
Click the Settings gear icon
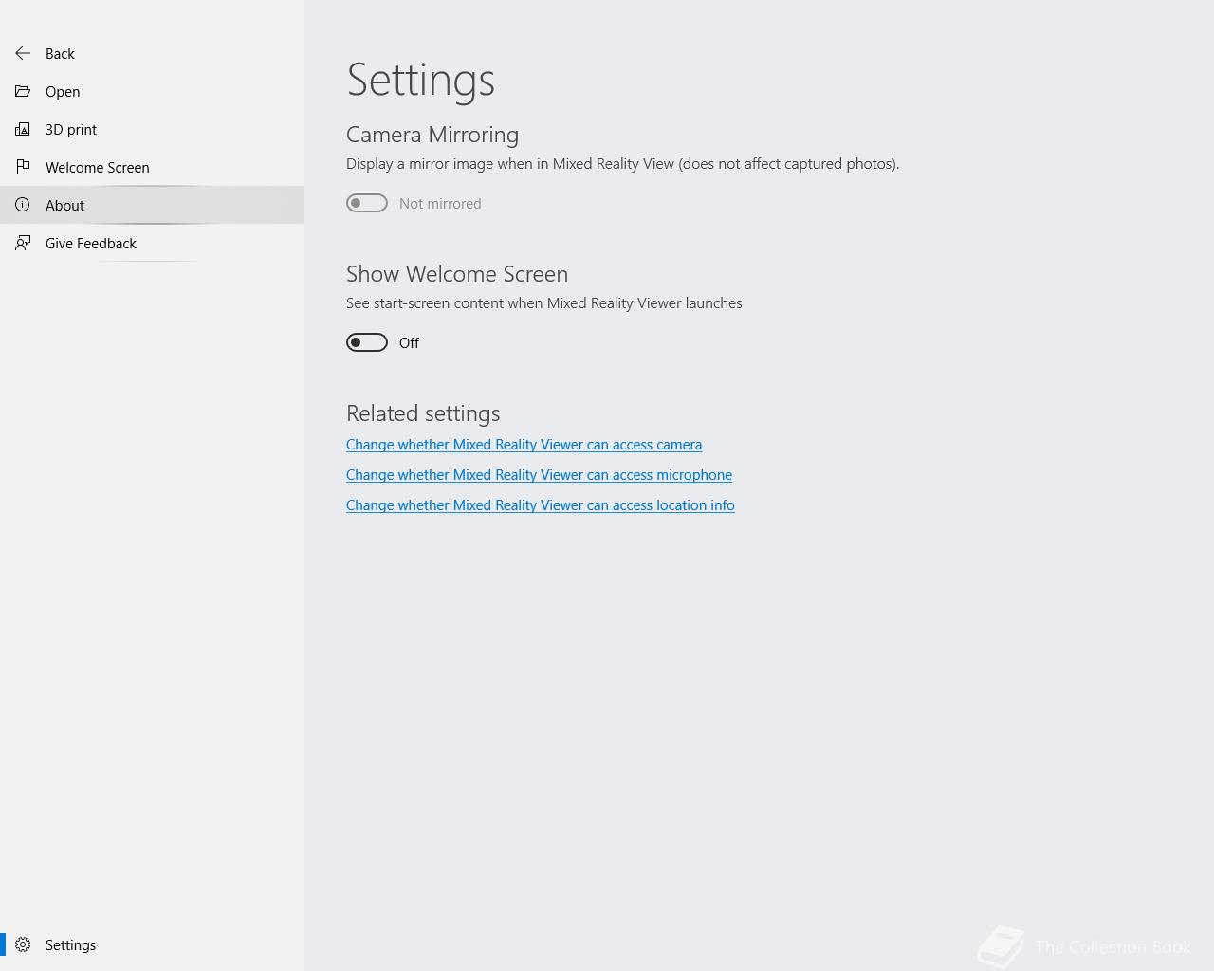(x=23, y=944)
